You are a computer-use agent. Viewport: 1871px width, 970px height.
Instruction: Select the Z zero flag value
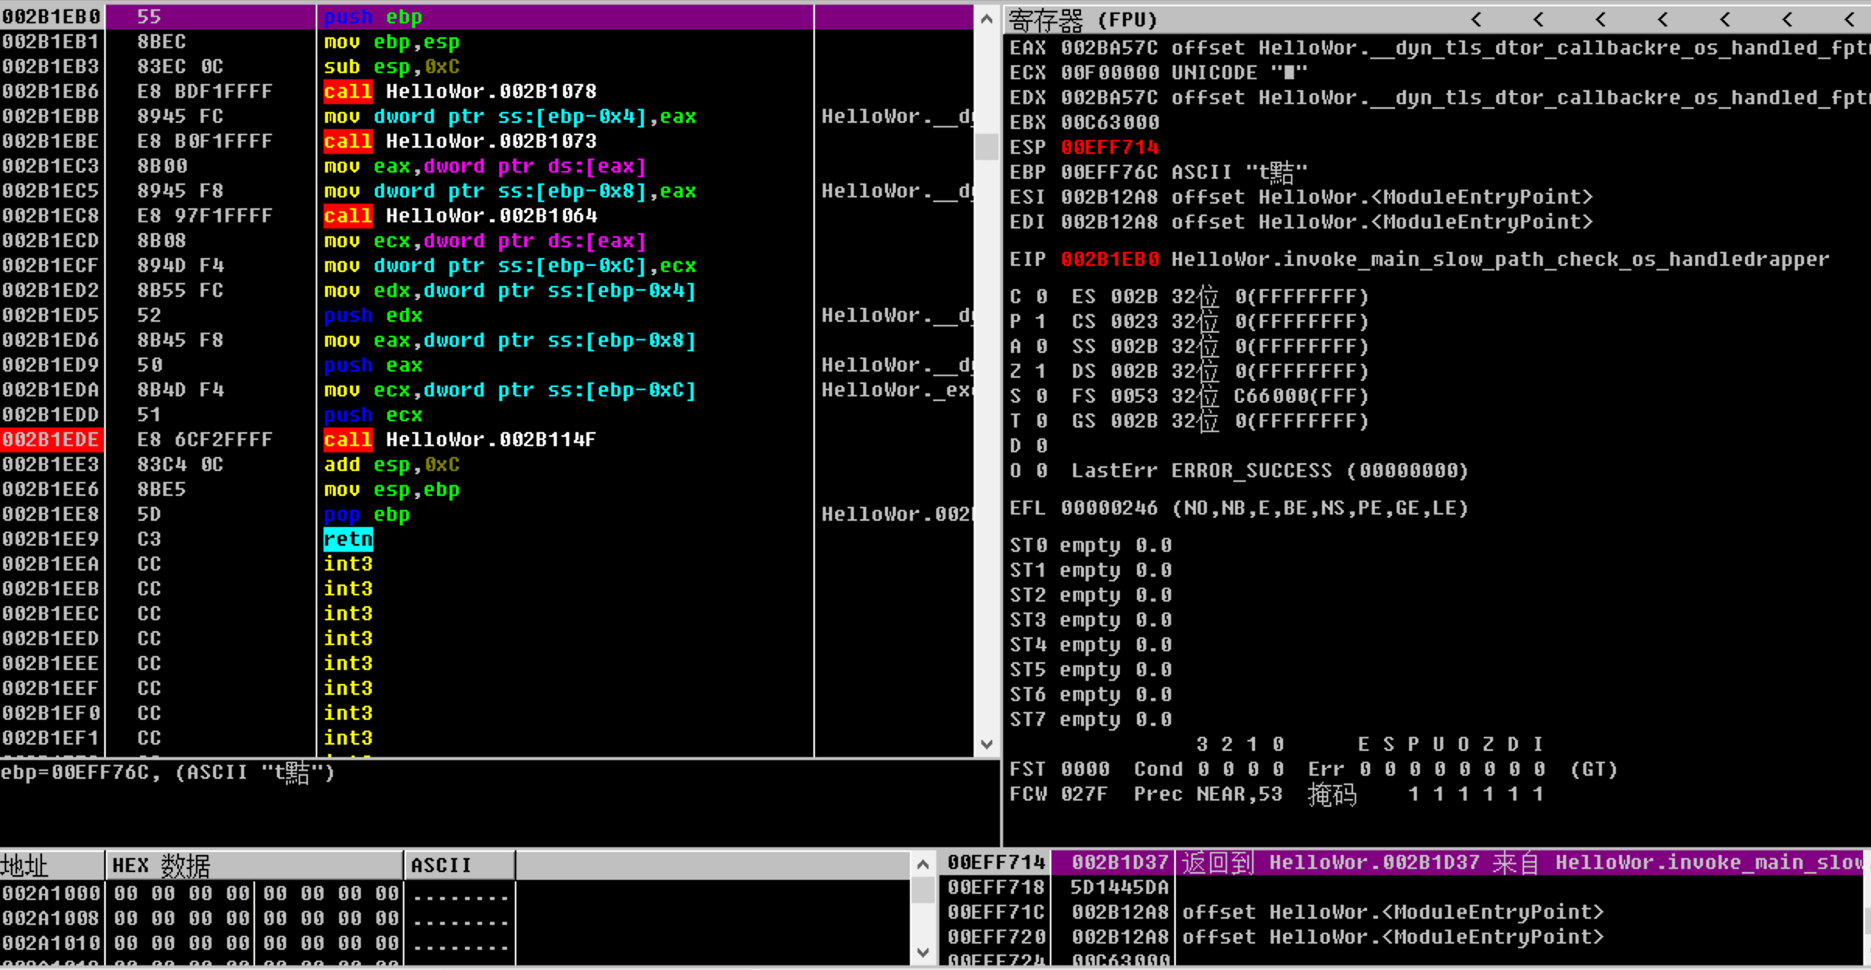coord(1041,371)
